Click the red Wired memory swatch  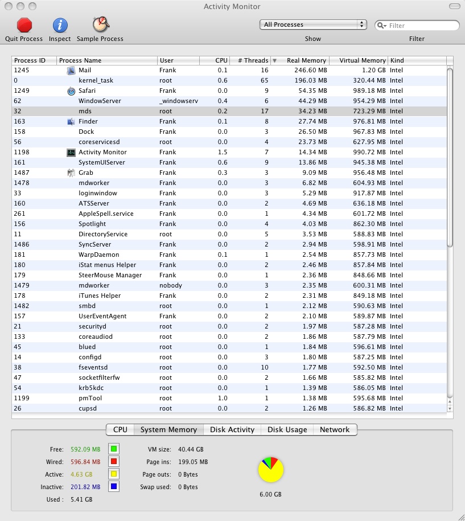[x=114, y=462]
